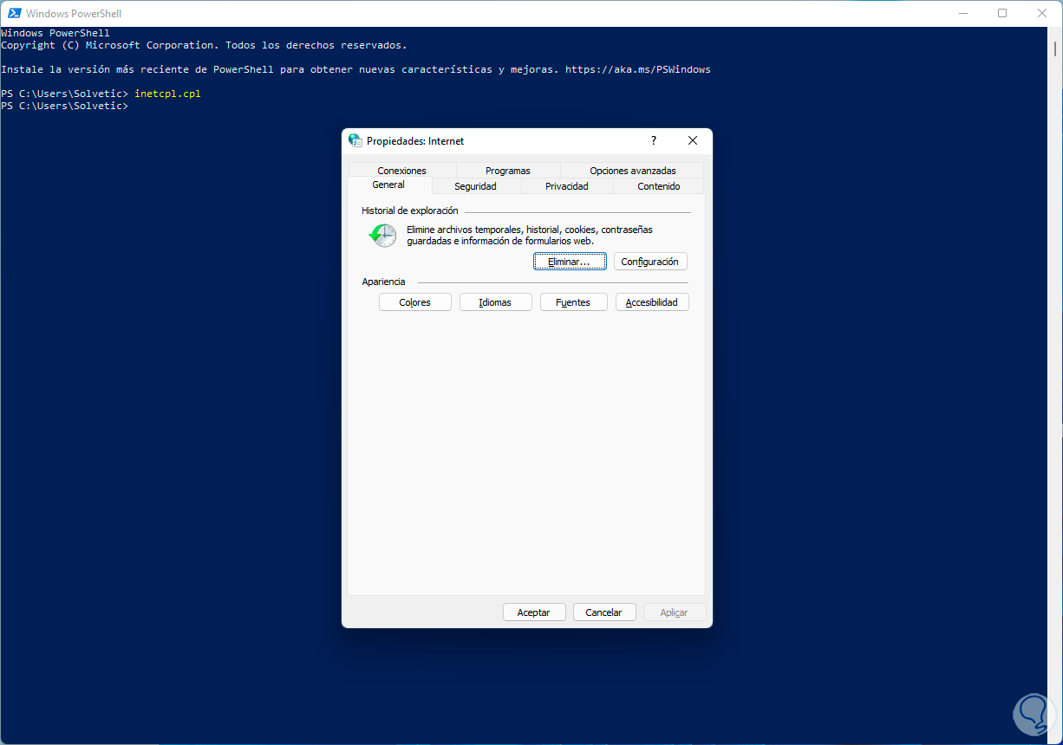Open the Idiomas settings button
1063x745 pixels.
(x=495, y=302)
